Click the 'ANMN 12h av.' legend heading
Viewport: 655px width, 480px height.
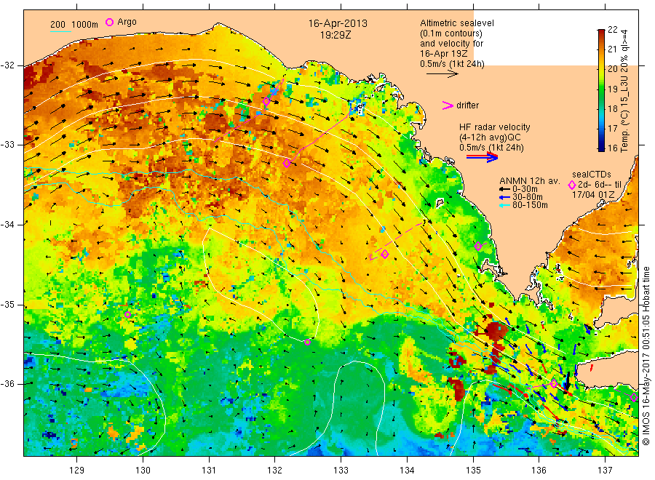[x=529, y=181]
